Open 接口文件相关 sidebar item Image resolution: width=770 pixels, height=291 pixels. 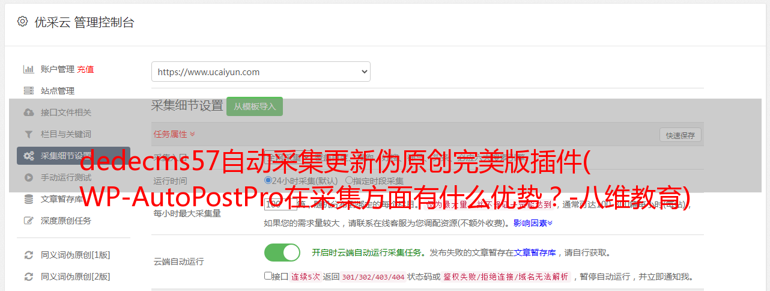coord(66,112)
